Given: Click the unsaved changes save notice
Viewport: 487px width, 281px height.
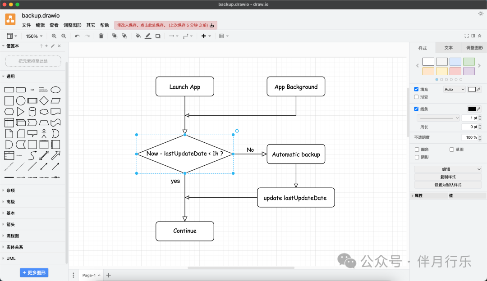Looking at the screenshot, I should [x=165, y=25].
